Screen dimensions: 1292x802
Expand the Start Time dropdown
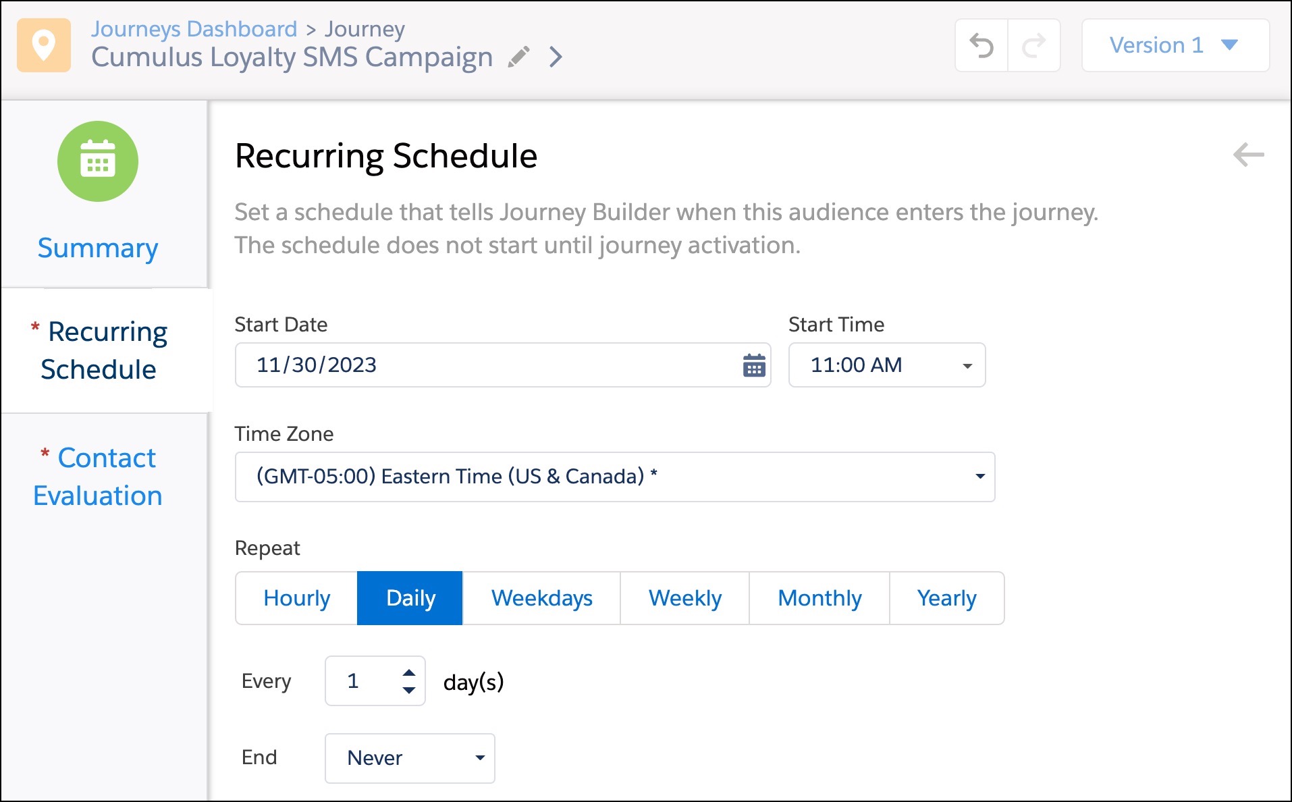(886, 365)
